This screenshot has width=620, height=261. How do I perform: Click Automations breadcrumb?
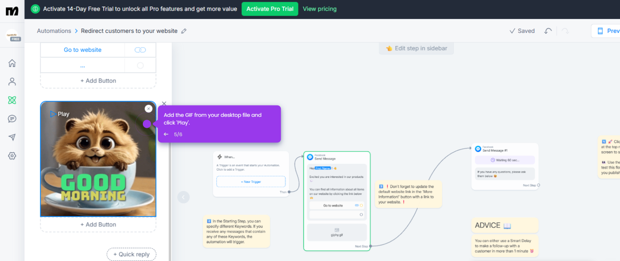54,31
